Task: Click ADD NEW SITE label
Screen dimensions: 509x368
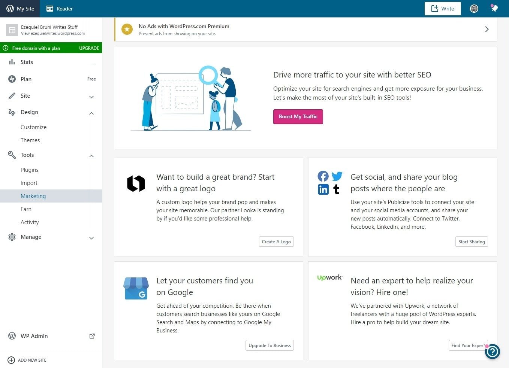Action: [32, 360]
